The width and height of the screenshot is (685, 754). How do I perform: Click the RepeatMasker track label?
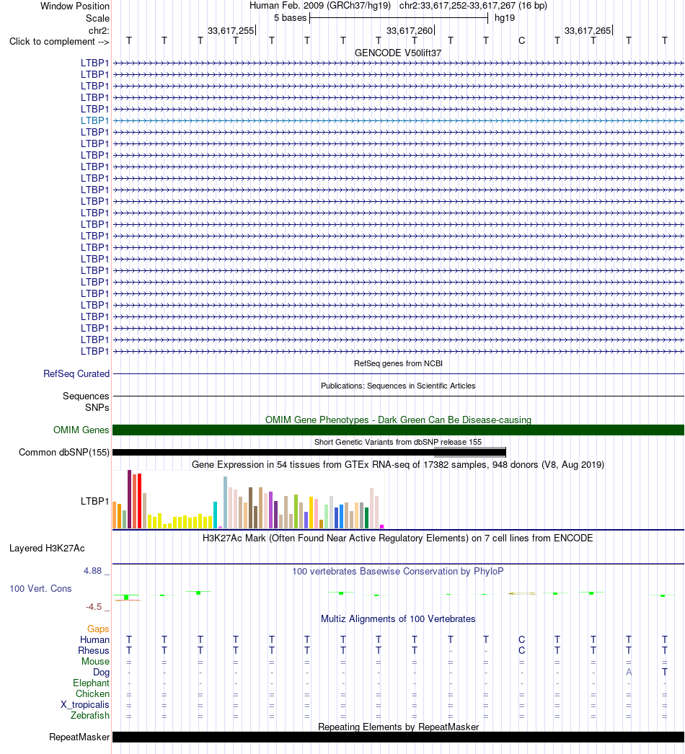pyautogui.click(x=79, y=737)
